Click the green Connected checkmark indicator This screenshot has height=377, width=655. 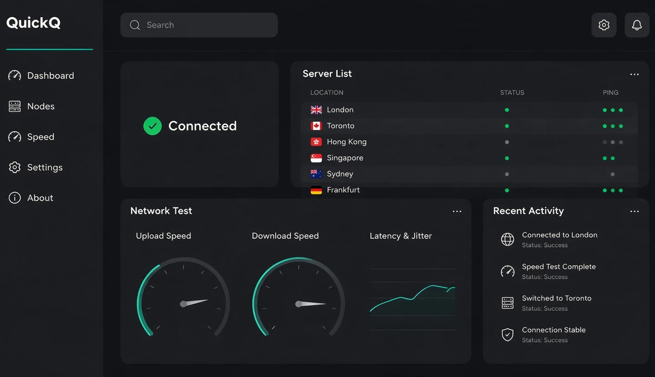pos(153,126)
